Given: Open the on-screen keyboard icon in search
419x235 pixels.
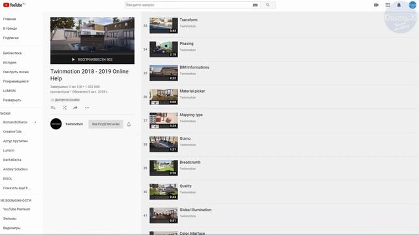Looking at the screenshot, I should (255, 5).
